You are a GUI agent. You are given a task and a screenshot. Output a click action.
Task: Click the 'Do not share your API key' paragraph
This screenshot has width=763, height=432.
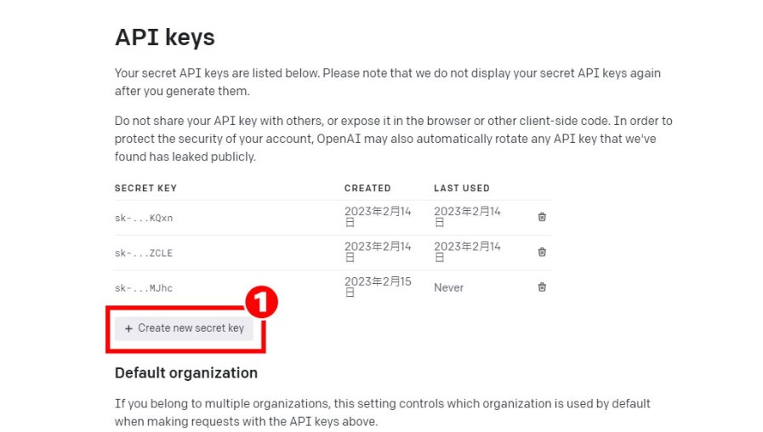coord(393,139)
